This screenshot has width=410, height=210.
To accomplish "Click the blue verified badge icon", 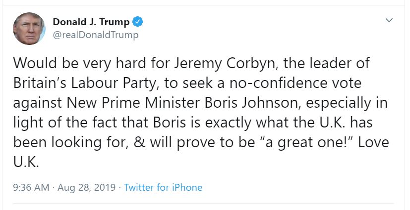I will click(137, 22).
